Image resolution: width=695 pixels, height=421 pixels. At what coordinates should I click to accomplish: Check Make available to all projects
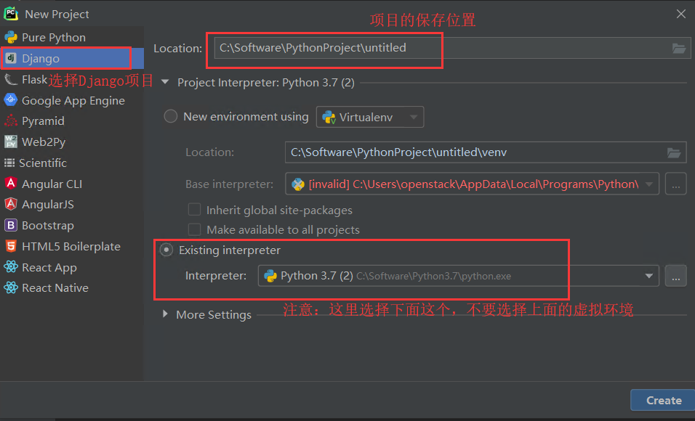pyautogui.click(x=194, y=229)
